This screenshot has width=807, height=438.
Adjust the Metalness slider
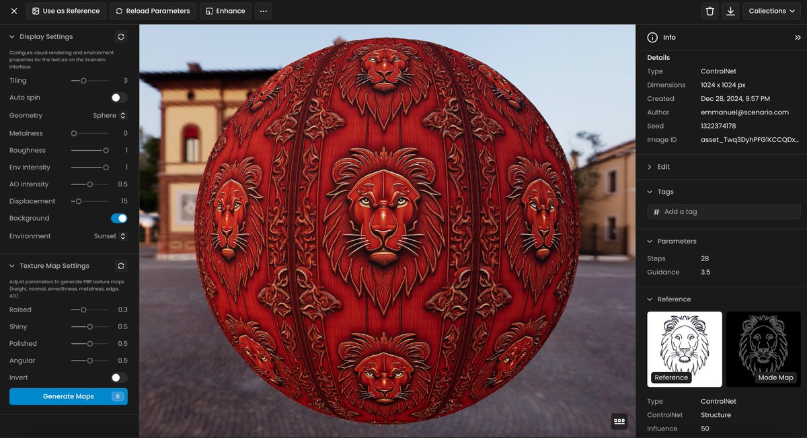coord(90,133)
